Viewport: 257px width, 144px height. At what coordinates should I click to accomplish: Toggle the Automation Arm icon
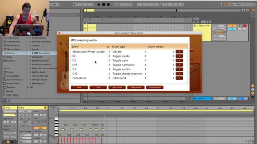119,4
